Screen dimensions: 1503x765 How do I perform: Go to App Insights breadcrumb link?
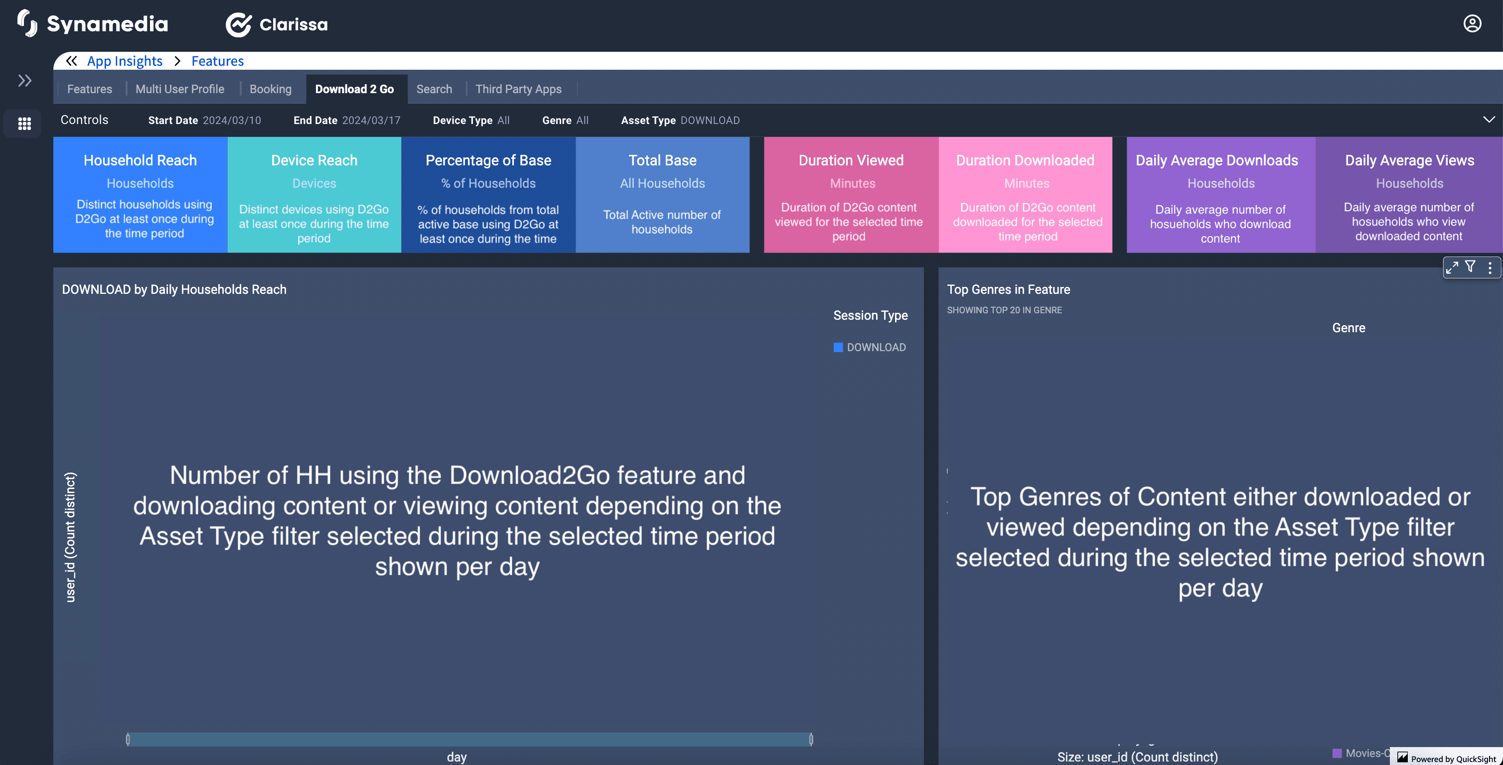click(125, 61)
